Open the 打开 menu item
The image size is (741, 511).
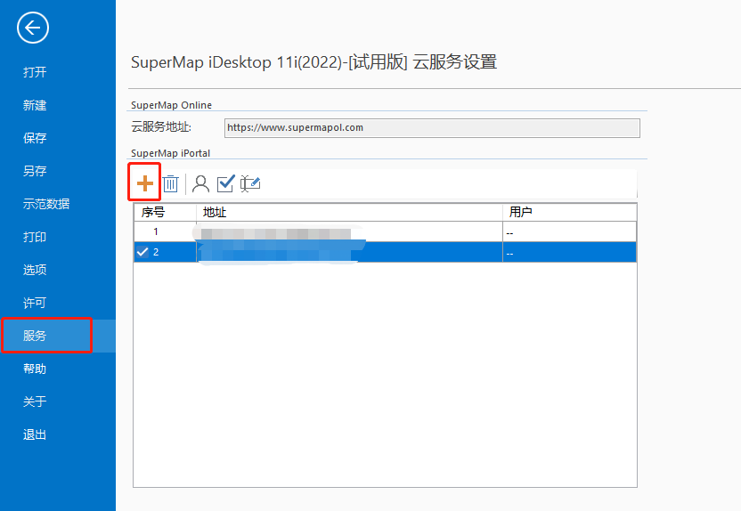(x=35, y=72)
